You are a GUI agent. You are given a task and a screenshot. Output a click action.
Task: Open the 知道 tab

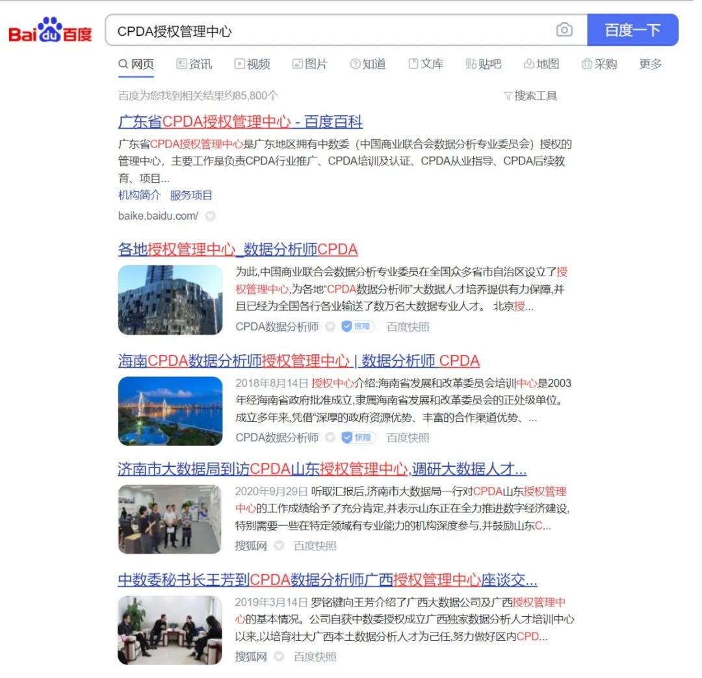pyautogui.click(x=367, y=64)
